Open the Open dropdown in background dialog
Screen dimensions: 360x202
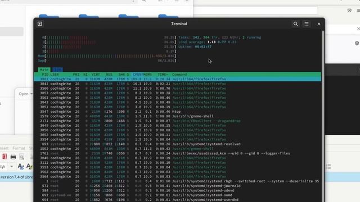(25, 94)
